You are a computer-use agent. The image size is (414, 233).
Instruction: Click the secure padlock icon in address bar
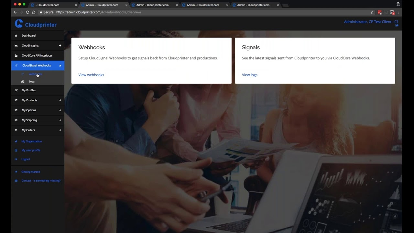coord(41,12)
